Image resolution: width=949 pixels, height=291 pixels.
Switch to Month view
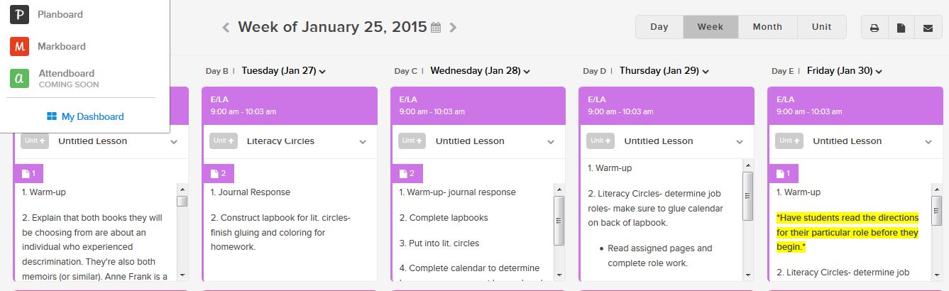(767, 27)
